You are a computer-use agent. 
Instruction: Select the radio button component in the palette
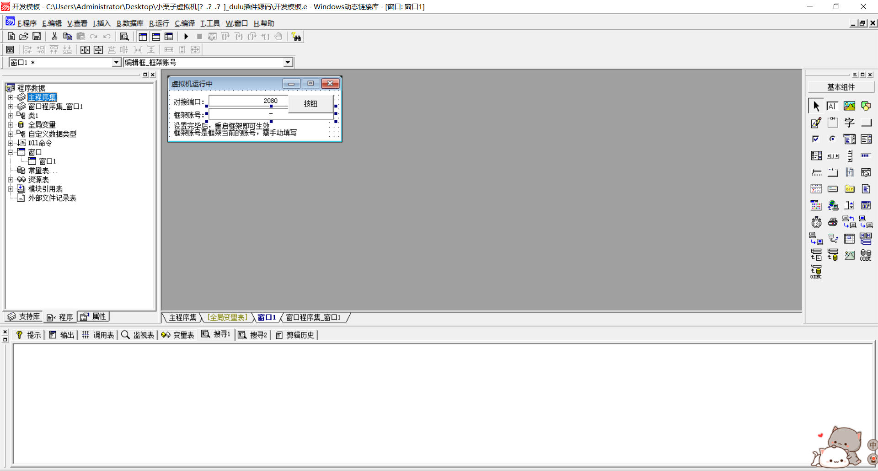[x=833, y=139]
